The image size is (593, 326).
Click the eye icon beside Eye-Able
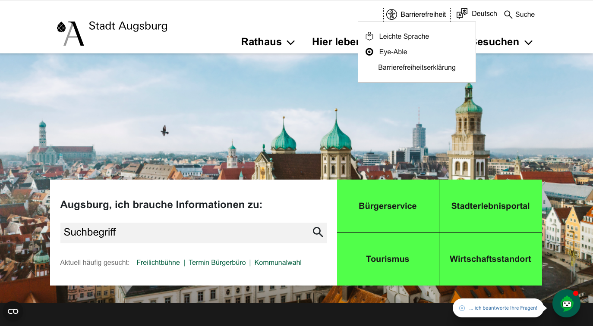pos(369,52)
